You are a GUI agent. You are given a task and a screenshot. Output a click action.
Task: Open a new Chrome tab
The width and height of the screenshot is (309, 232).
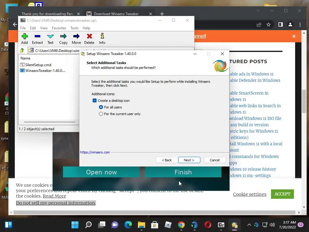(x=162, y=14)
